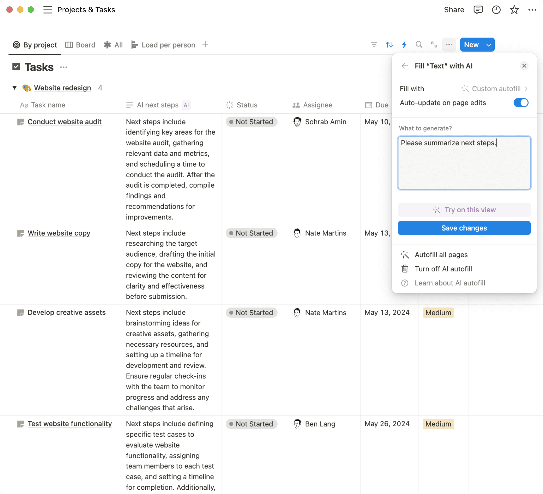The width and height of the screenshot is (543, 494).
Task: Open automations via the lightning bolt icon
Action: (x=404, y=45)
